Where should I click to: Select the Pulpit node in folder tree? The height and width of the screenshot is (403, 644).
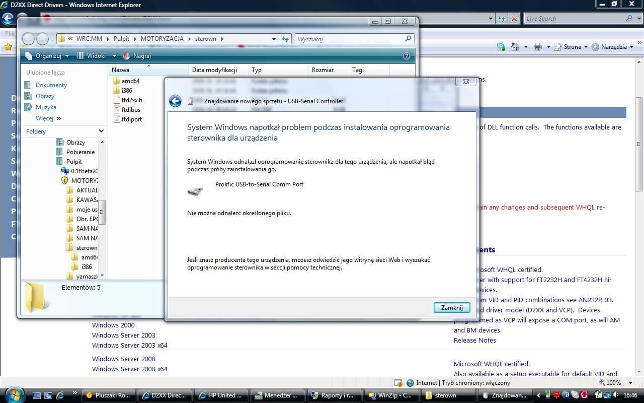point(69,161)
